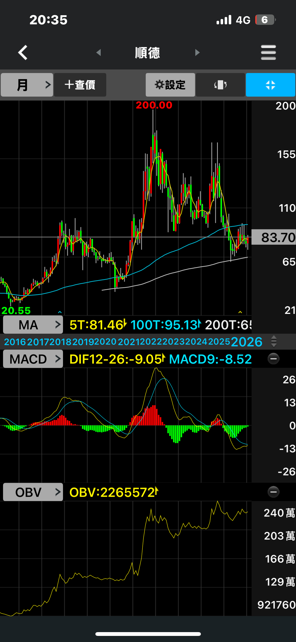Open the hamburger menu
Screen dimensions: 296x642
[x=268, y=52]
